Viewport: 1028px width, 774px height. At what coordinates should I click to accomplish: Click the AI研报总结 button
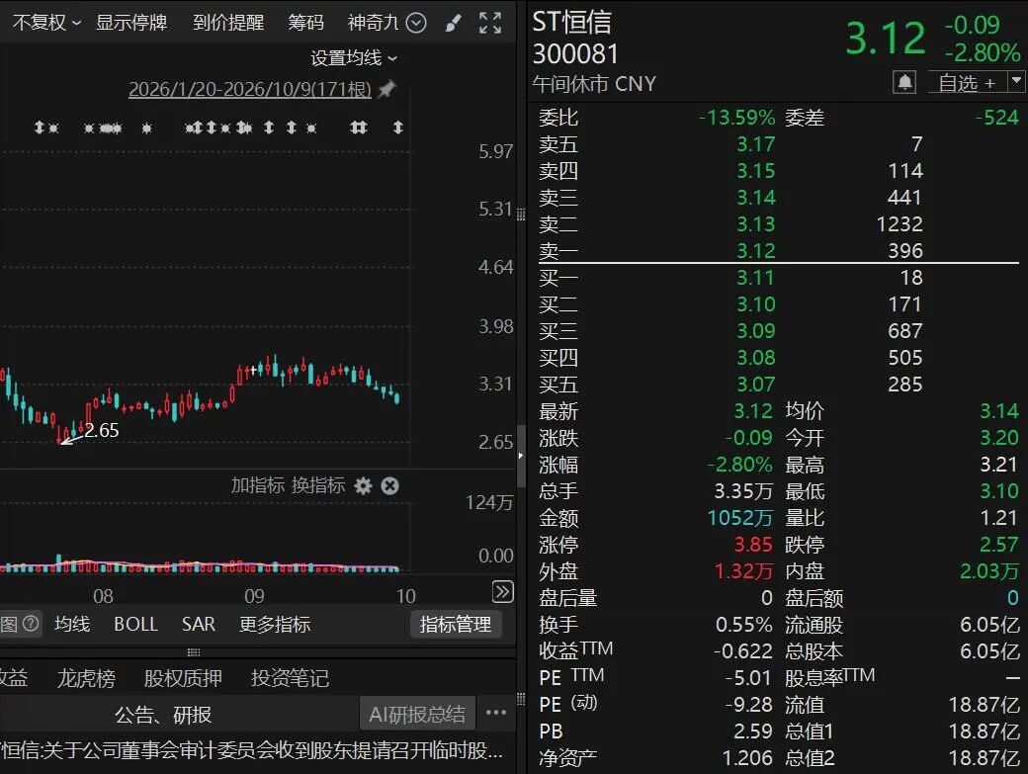417,714
